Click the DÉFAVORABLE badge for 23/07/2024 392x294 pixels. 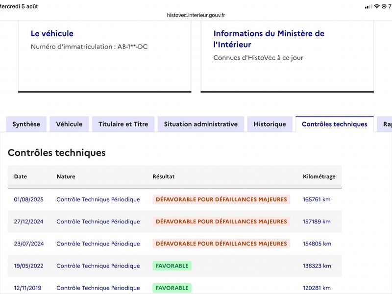(221, 244)
